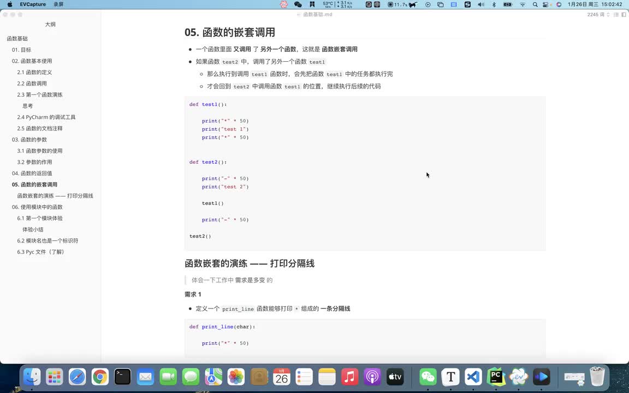Viewport: 629px width, 393px height.
Task: Open FaceTime from the Dock
Action: pyautogui.click(x=168, y=377)
